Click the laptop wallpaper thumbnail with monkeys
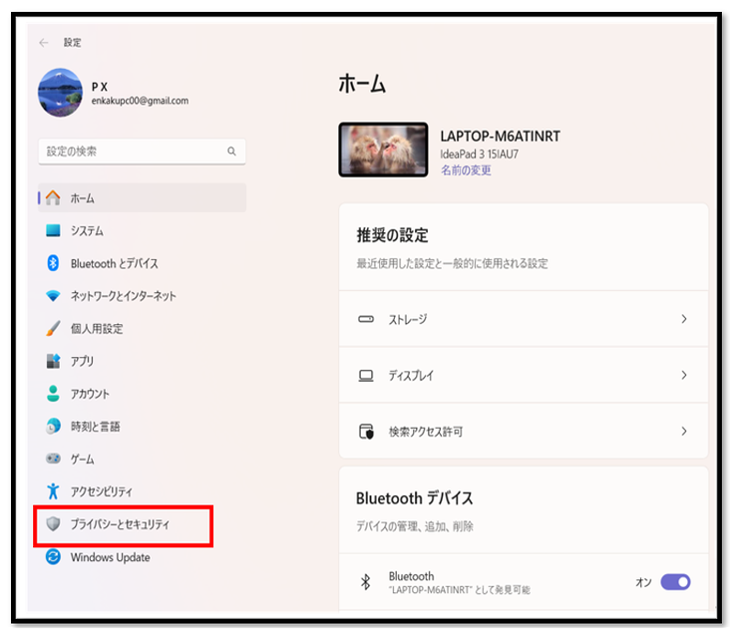 coord(383,150)
